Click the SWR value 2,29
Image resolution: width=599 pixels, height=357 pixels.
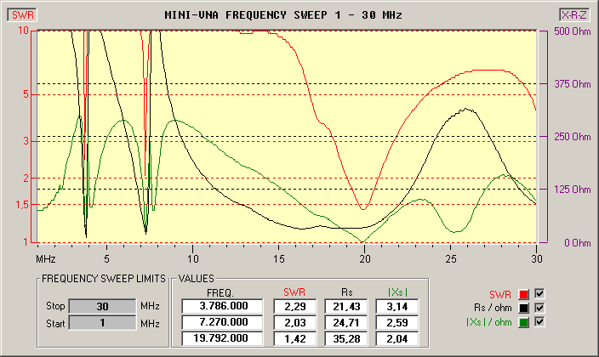click(x=295, y=306)
